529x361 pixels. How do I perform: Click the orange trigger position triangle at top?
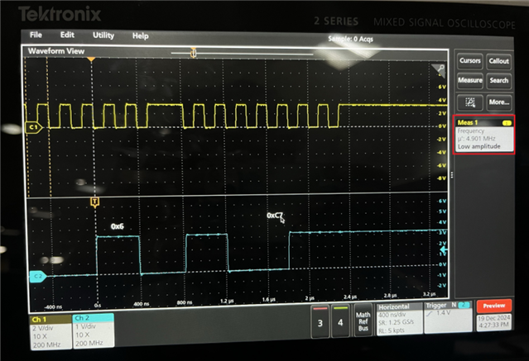pos(91,59)
